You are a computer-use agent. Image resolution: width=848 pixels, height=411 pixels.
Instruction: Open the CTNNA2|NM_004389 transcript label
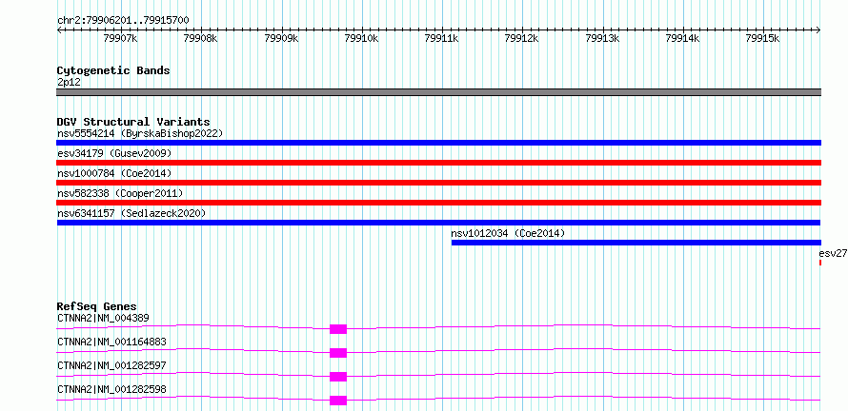[103, 318]
